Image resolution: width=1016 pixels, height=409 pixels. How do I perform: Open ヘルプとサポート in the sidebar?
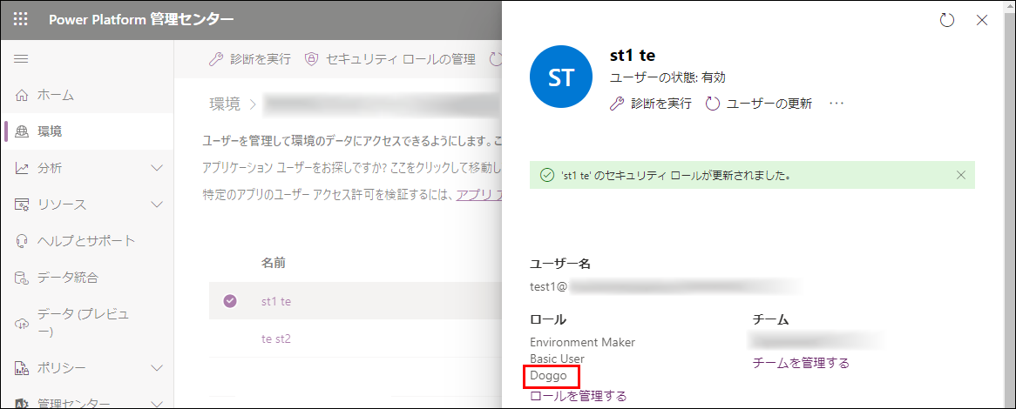coord(87,241)
